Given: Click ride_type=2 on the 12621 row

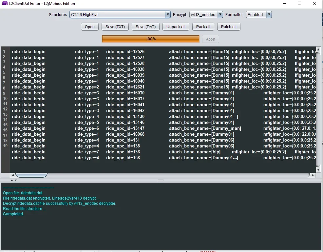Looking at the screenshot, I should point(87,87).
